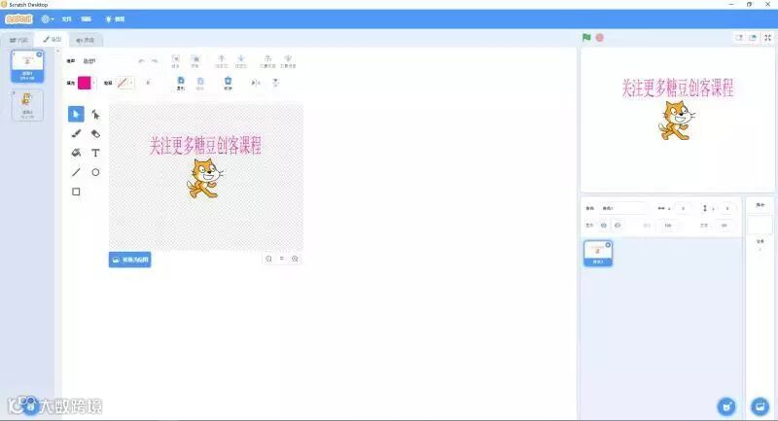Click the Undo arrow
This screenshot has width=778, height=421.
click(141, 60)
